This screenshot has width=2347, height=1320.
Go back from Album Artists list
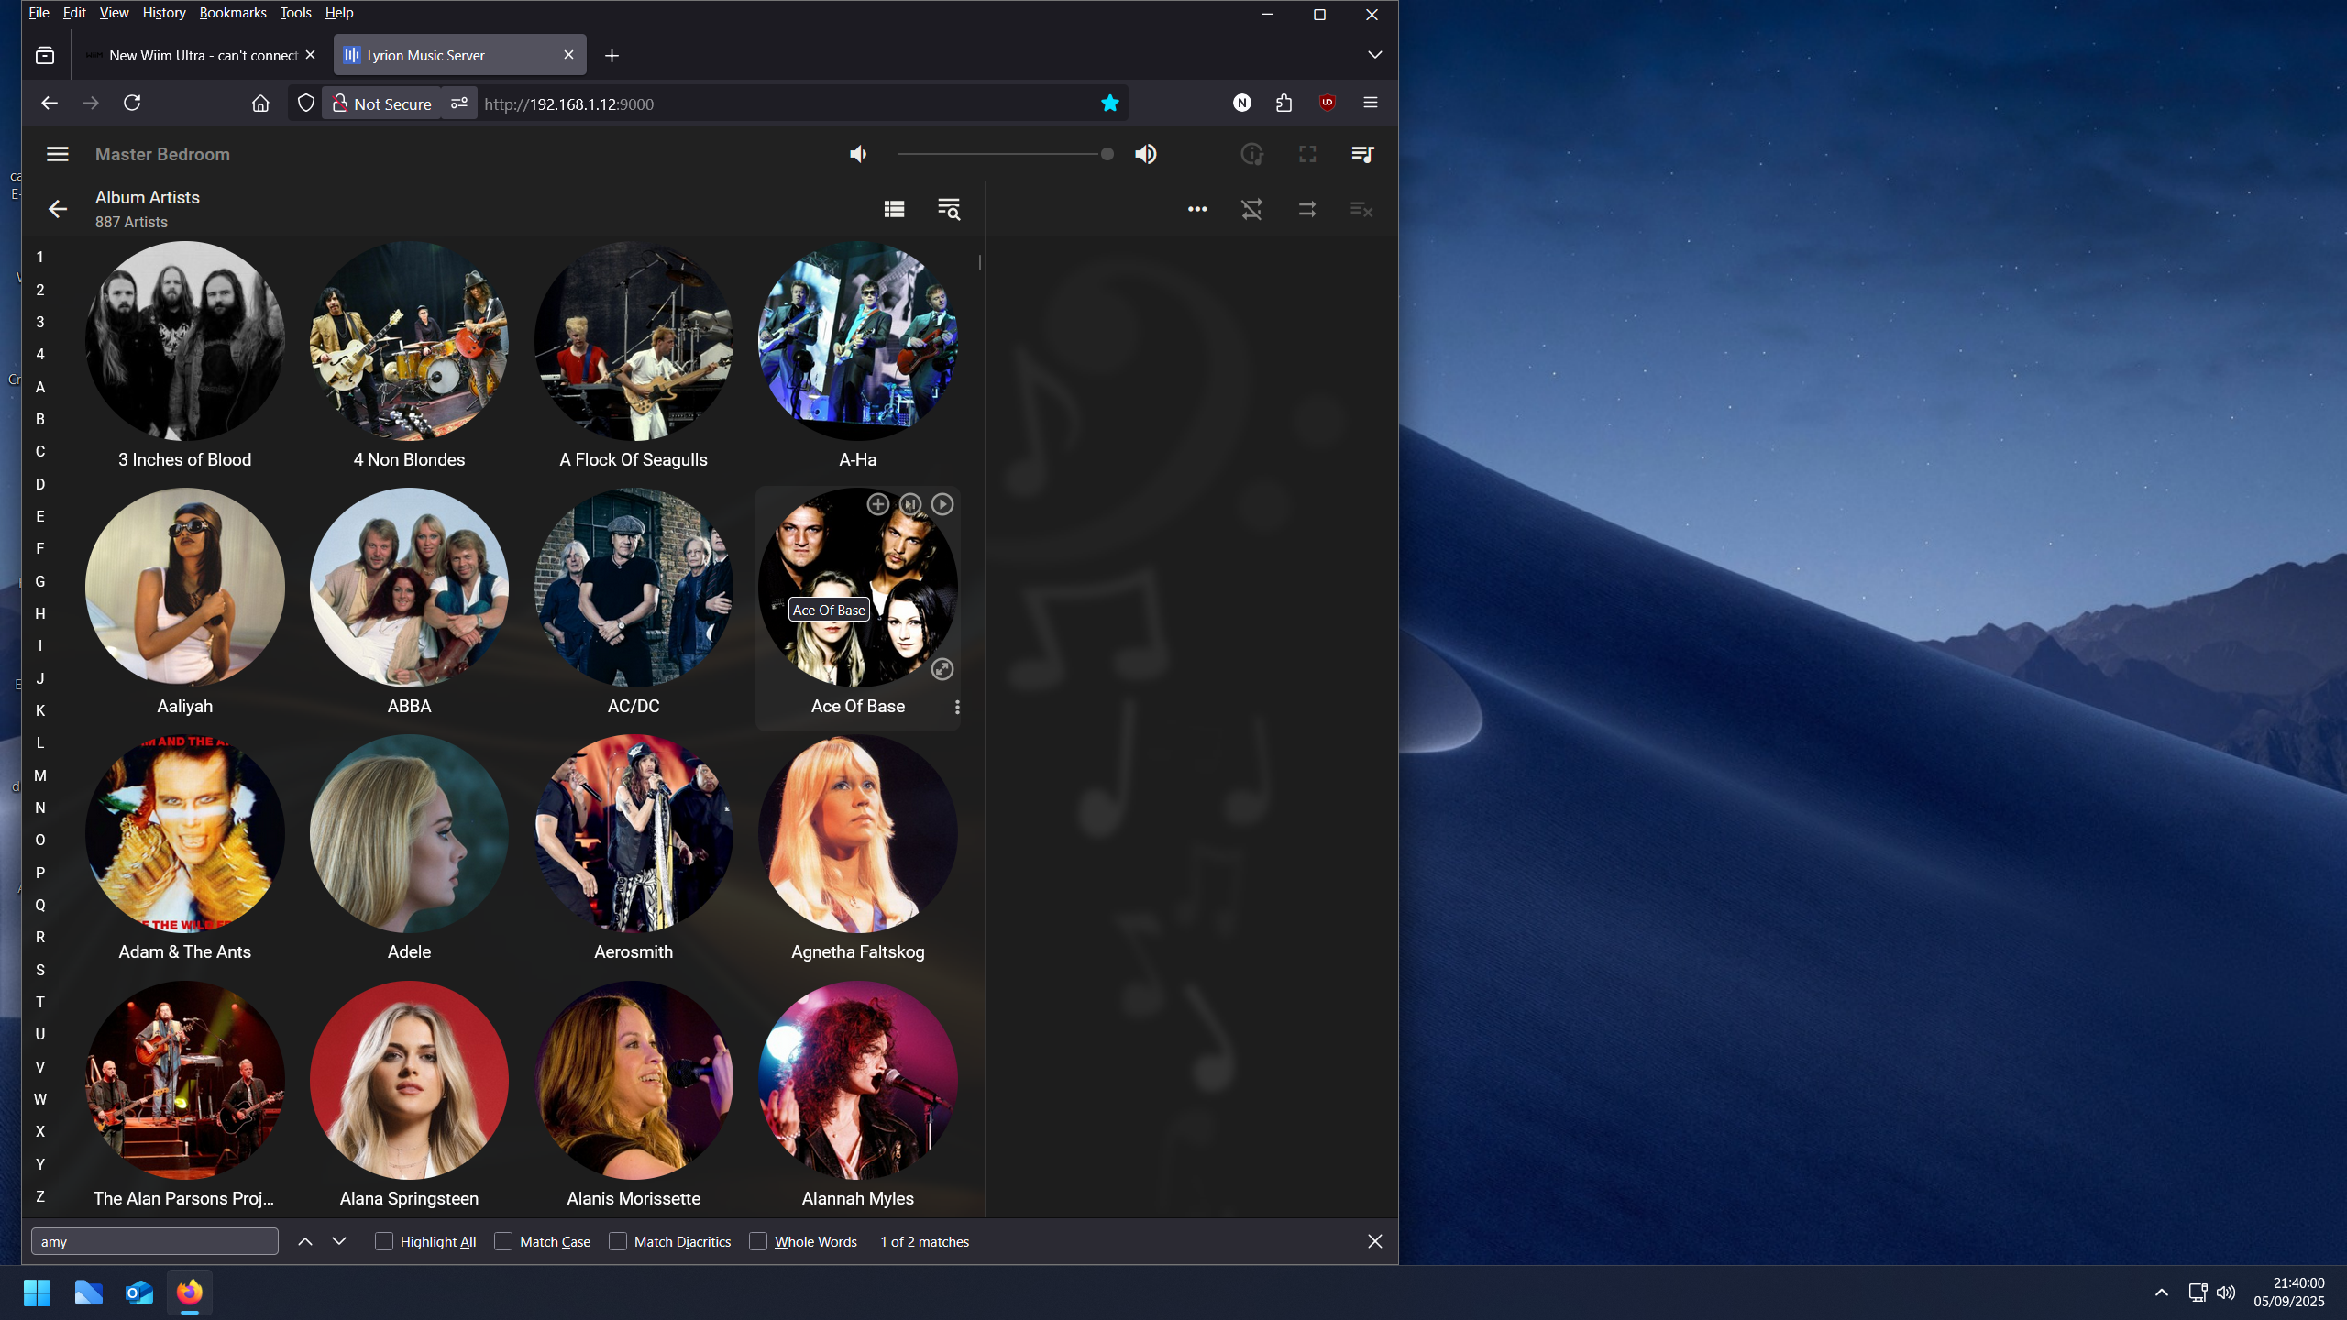click(57, 210)
